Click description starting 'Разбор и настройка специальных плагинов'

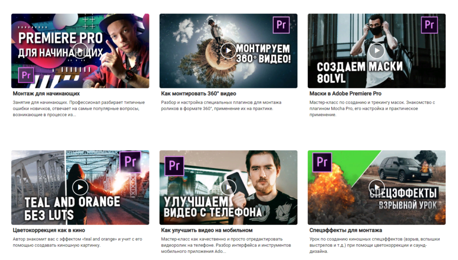click(x=221, y=105)
